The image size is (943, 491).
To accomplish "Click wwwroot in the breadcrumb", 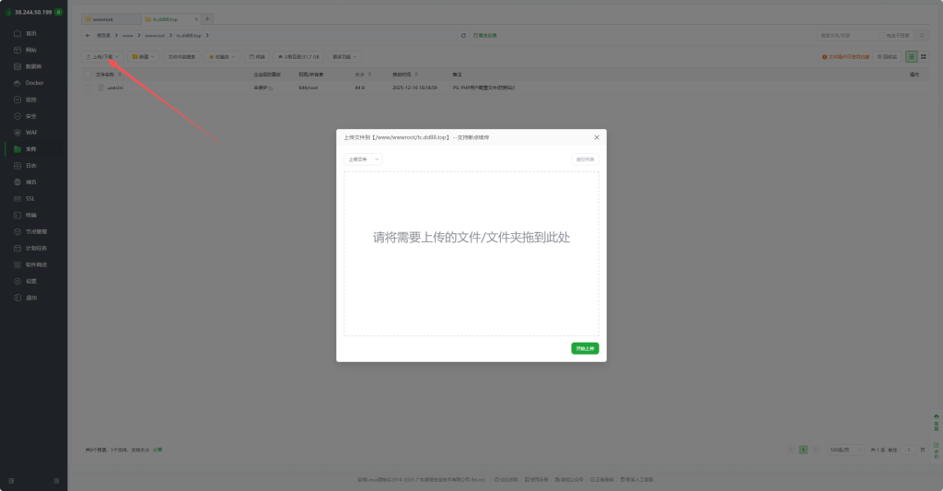I will point(155,36).
